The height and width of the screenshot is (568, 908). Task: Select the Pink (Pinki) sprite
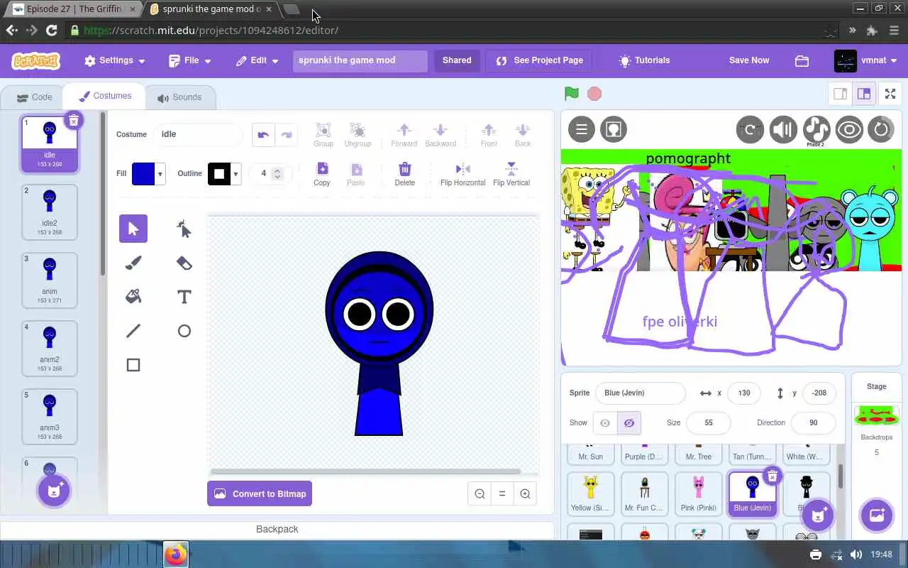pos(699,493)
